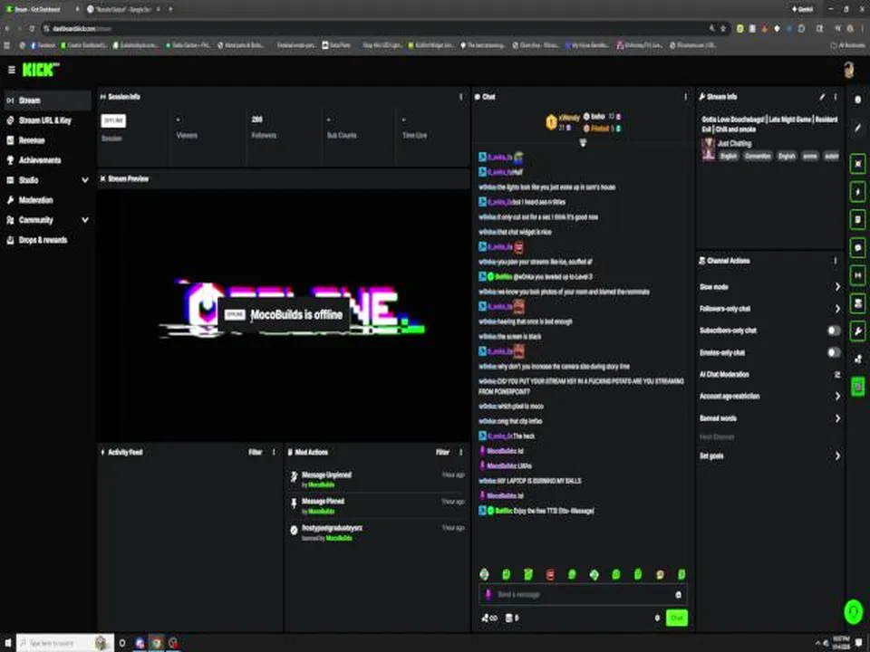Expand Set goals chevron

pos(837,456)
